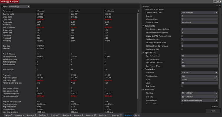This screenshot has width=222, height=117.
Task: Enable the Tick Replay checkbox
Action: click(x=182, y=86)
